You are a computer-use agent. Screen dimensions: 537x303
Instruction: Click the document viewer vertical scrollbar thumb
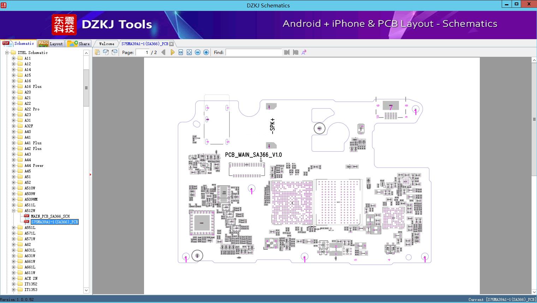pyautogui.click(x=534, y=119)
